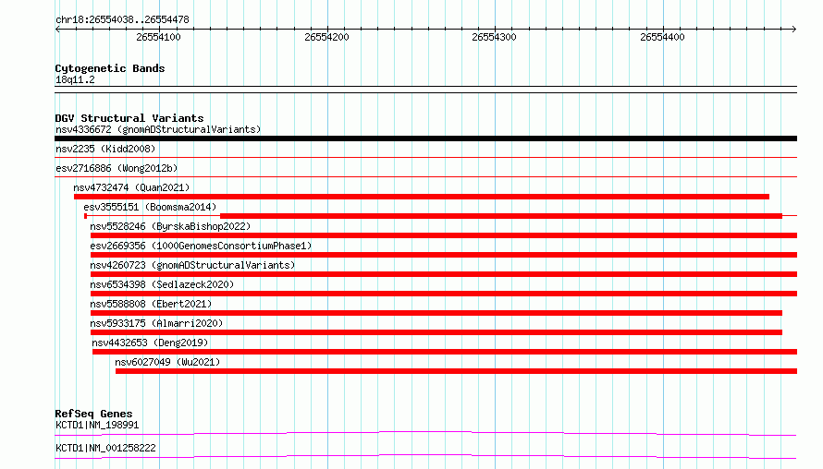Image resolution: width=823 pixels, height=469 pixels.
Task: Click the esv2669356 (1000GenomesConsortiumPhase1) label
Action: (x=201, y=246)
